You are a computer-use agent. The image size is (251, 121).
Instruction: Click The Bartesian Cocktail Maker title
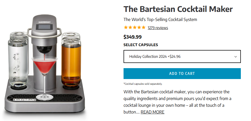pyautogui.click(x=178, y=9)
